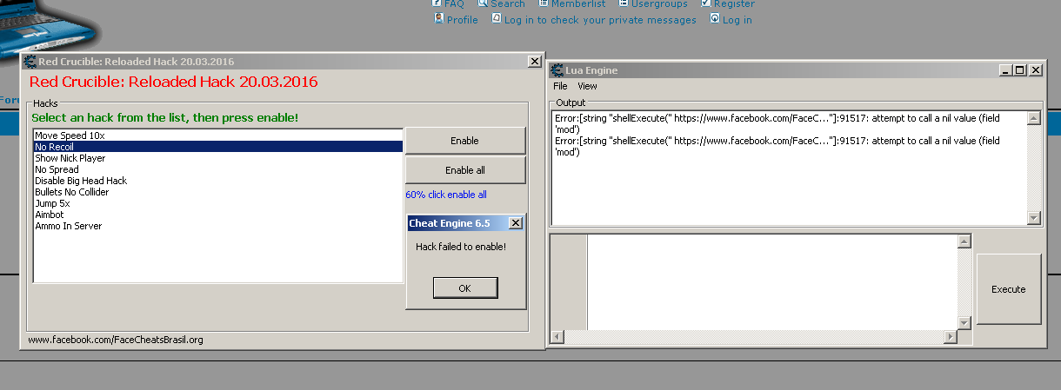Click the Memberlist icon in forum navigation

pyautogui.click(x=543, y=3)
